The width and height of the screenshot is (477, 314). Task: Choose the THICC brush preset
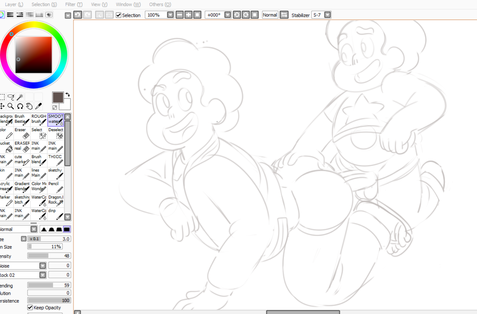pyautogui.click(x=56, y=160)
